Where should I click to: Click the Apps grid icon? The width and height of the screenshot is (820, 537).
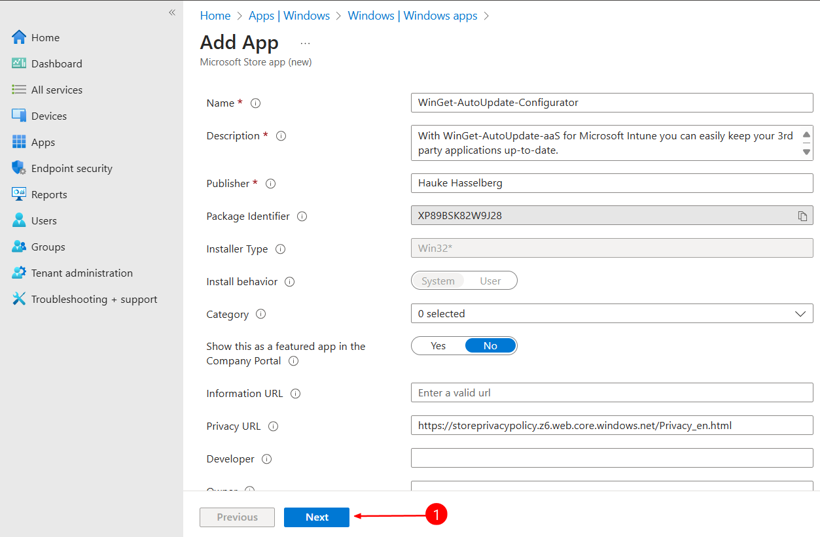(x=19, y=142)
